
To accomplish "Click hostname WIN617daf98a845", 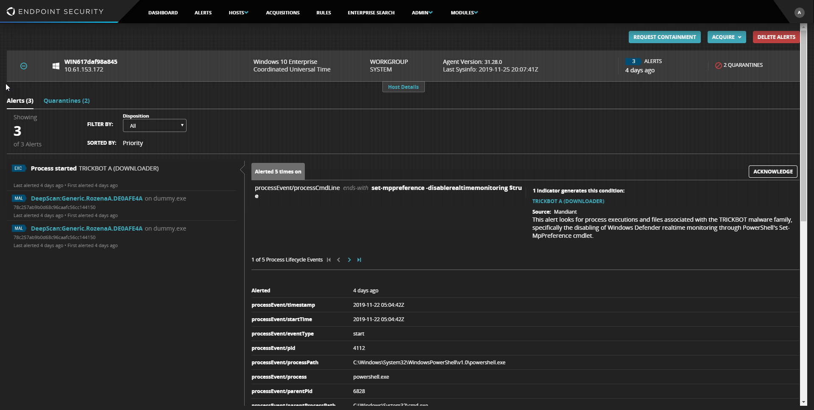I will [x=91, y=62].
